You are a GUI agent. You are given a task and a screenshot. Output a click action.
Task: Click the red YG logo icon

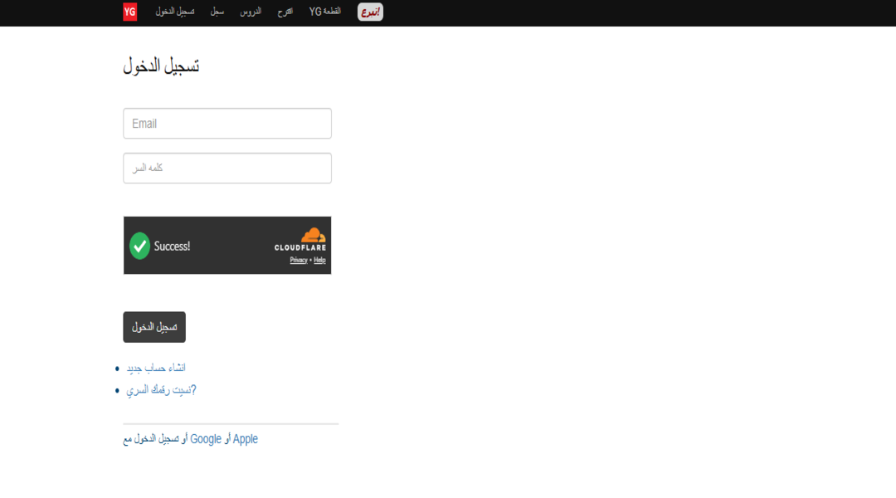tap(130, 12)
